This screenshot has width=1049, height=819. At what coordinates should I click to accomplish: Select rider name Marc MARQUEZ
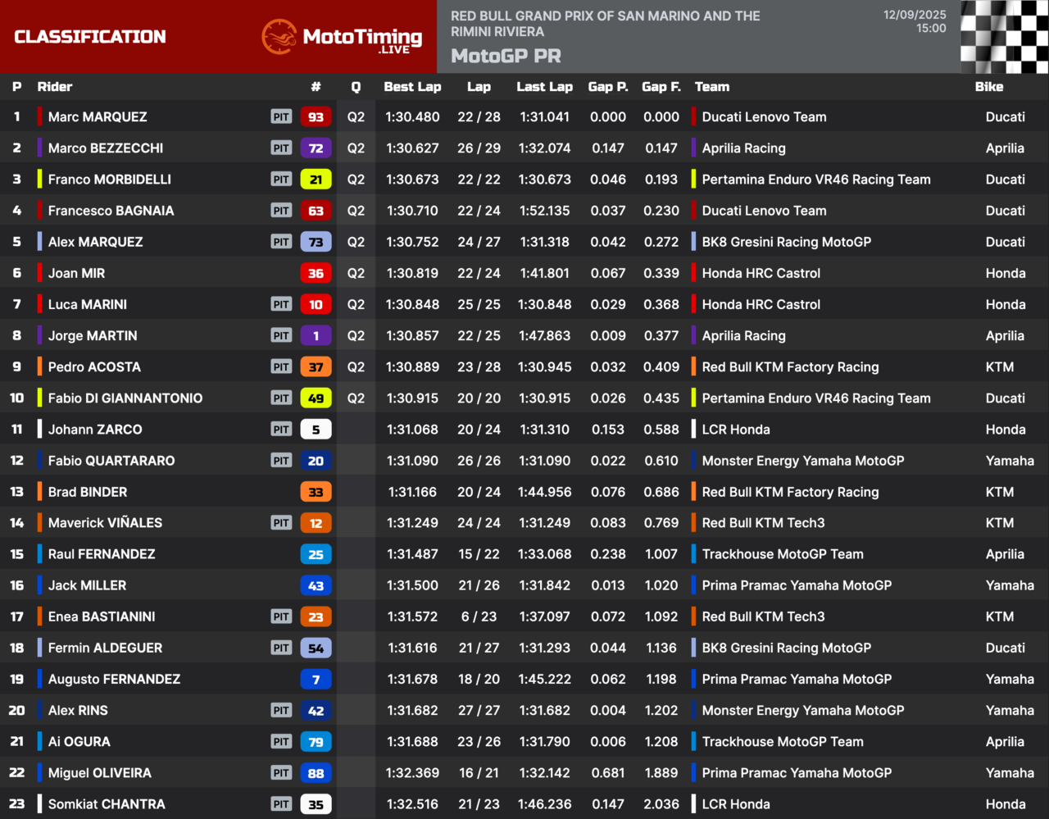point(98,117)
